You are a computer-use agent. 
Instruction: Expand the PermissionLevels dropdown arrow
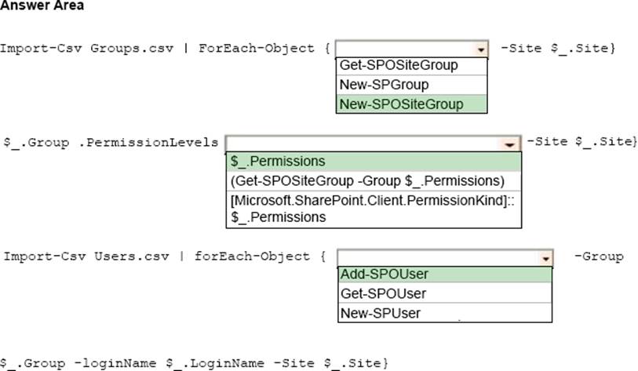click(510, 144)
